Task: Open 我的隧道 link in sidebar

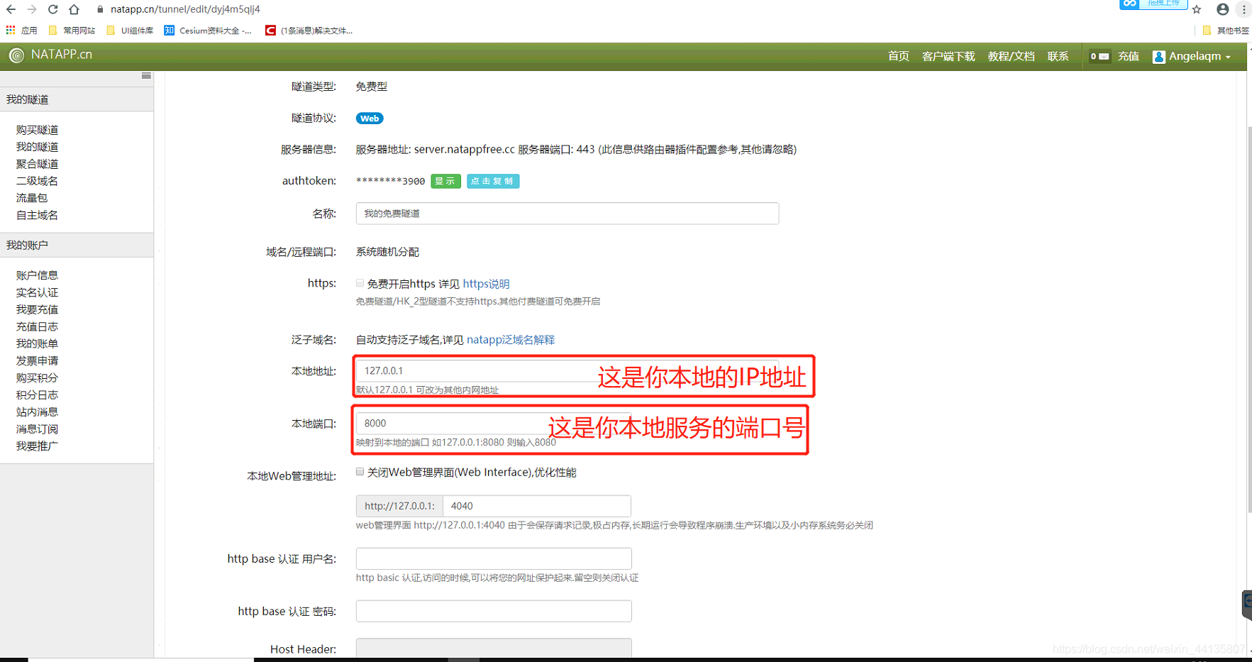Action: pyautogui.click(x=37, y=147)
